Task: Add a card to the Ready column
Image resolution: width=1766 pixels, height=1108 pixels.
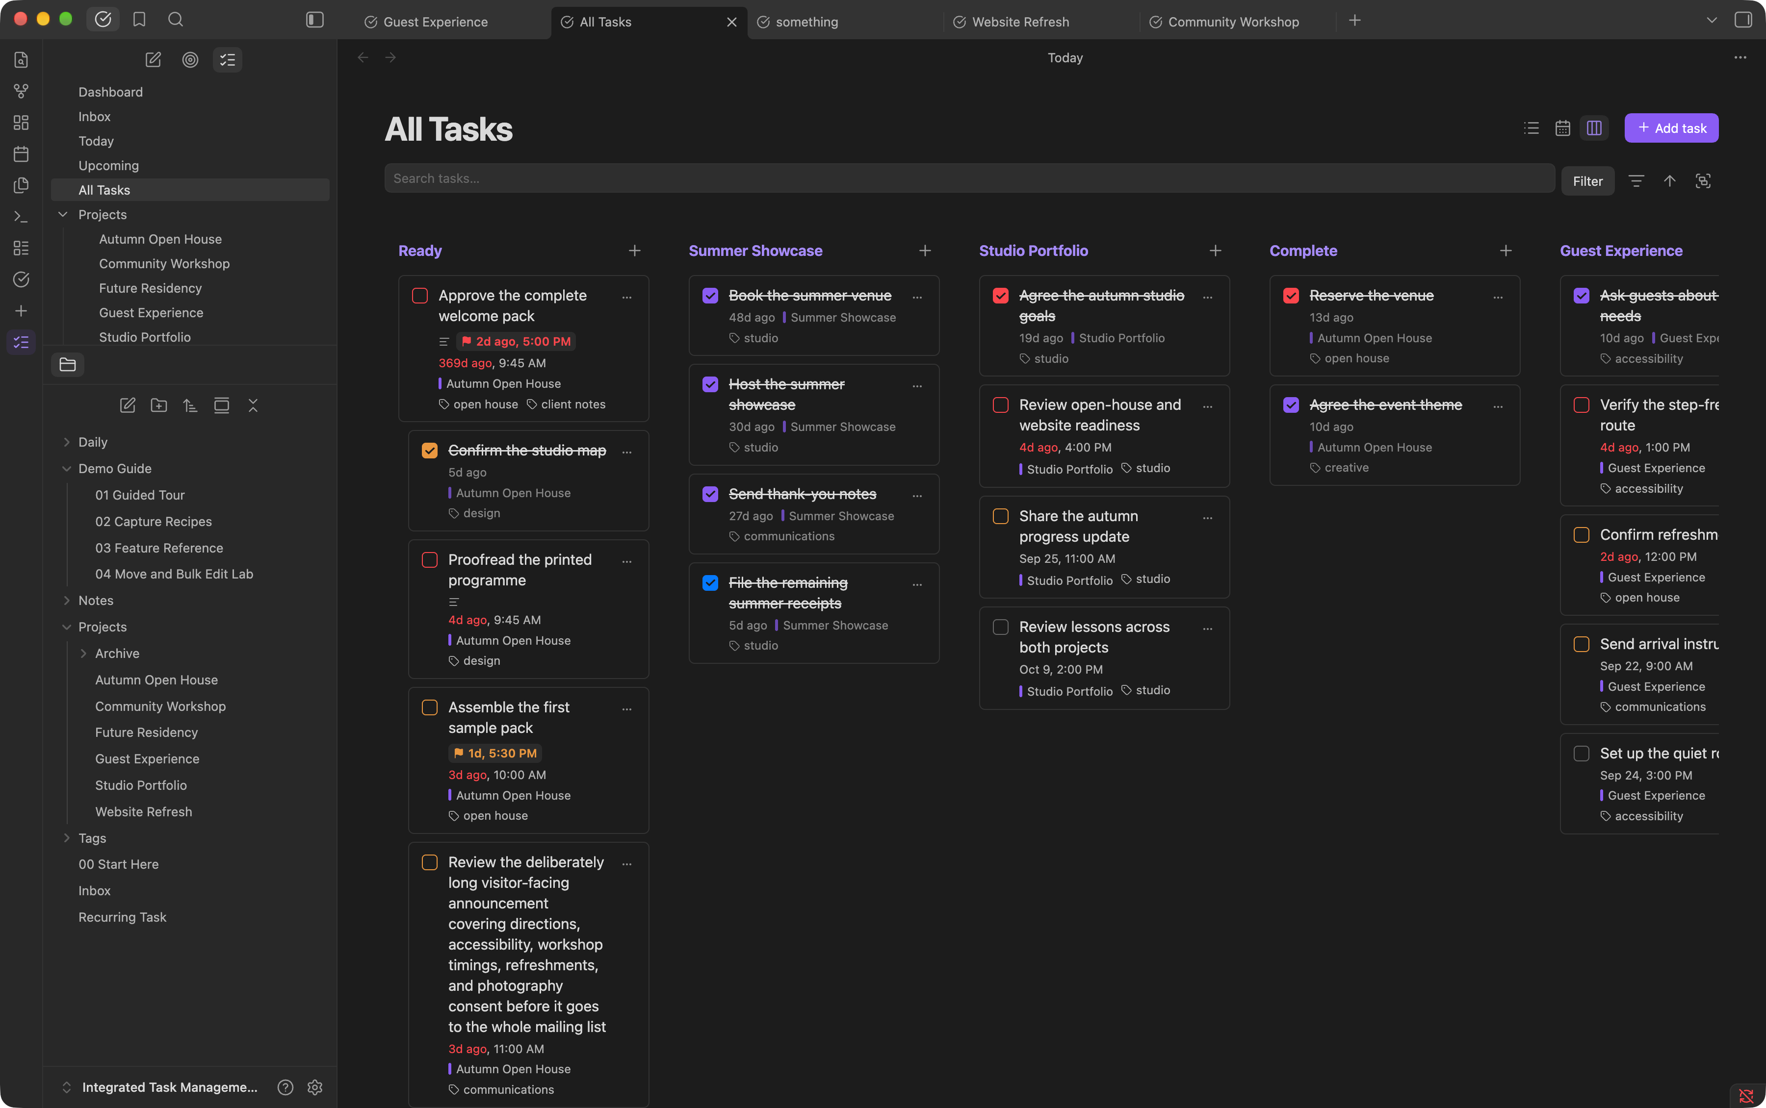Action: (x=635, y=251)
